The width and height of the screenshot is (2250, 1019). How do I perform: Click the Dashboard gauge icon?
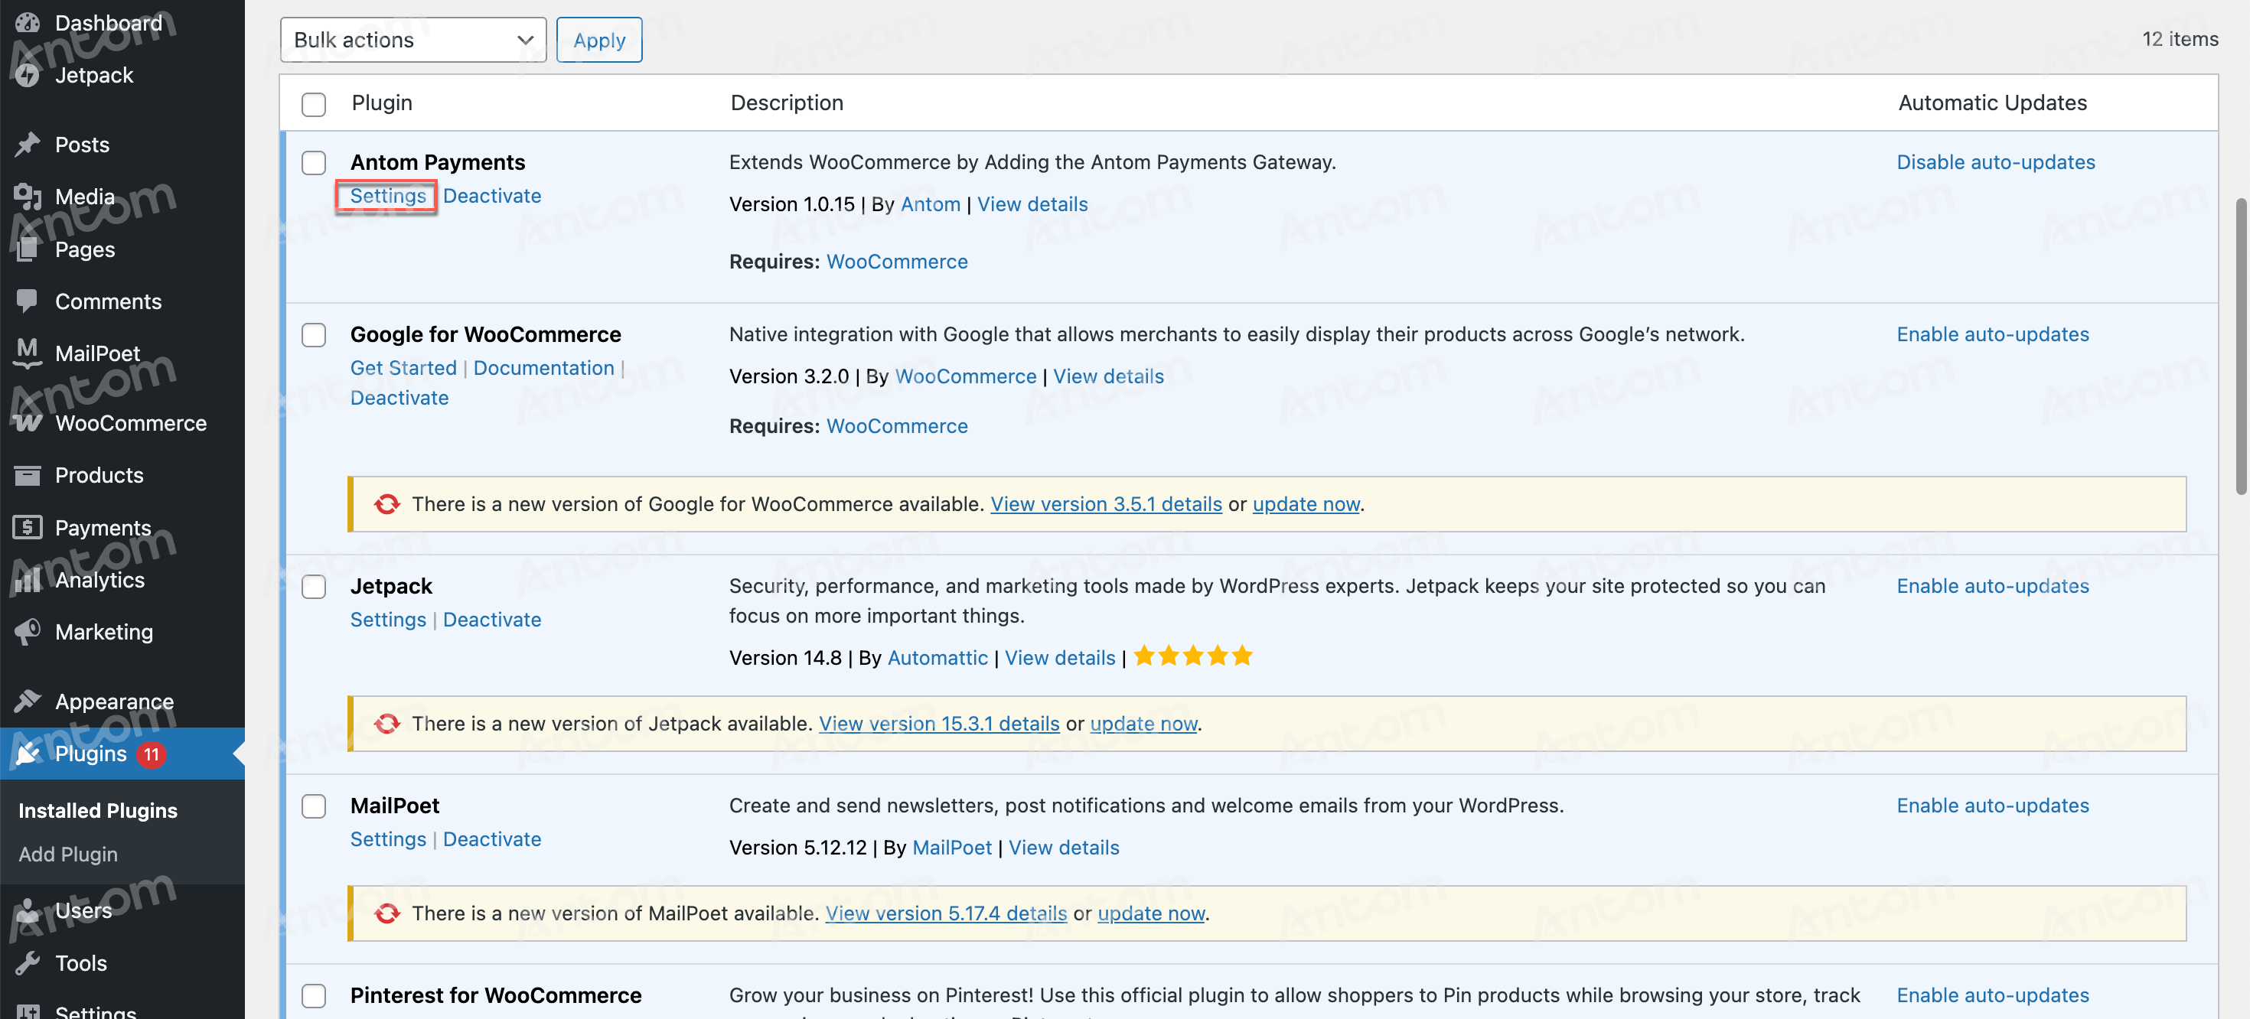click(x=28, y=23)
